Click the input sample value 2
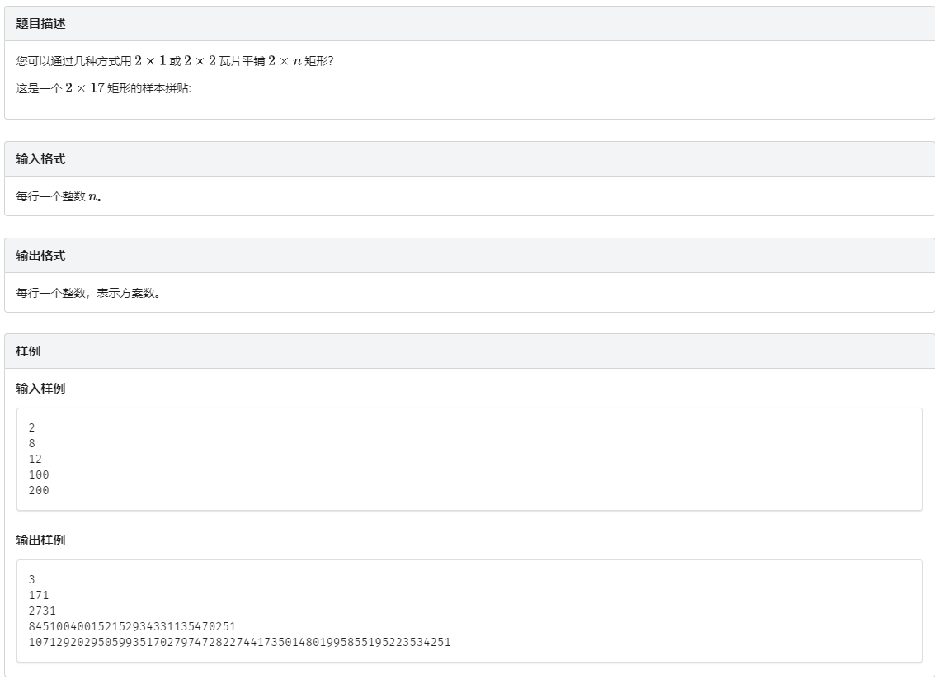 pyautogui.click(x=32, y=428)
